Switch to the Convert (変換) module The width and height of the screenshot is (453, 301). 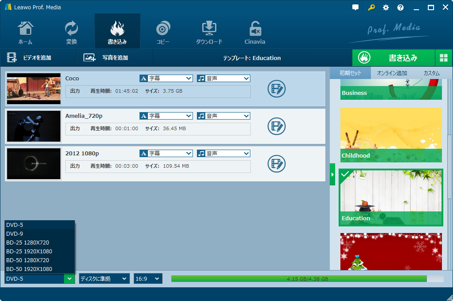click(72, 32)
